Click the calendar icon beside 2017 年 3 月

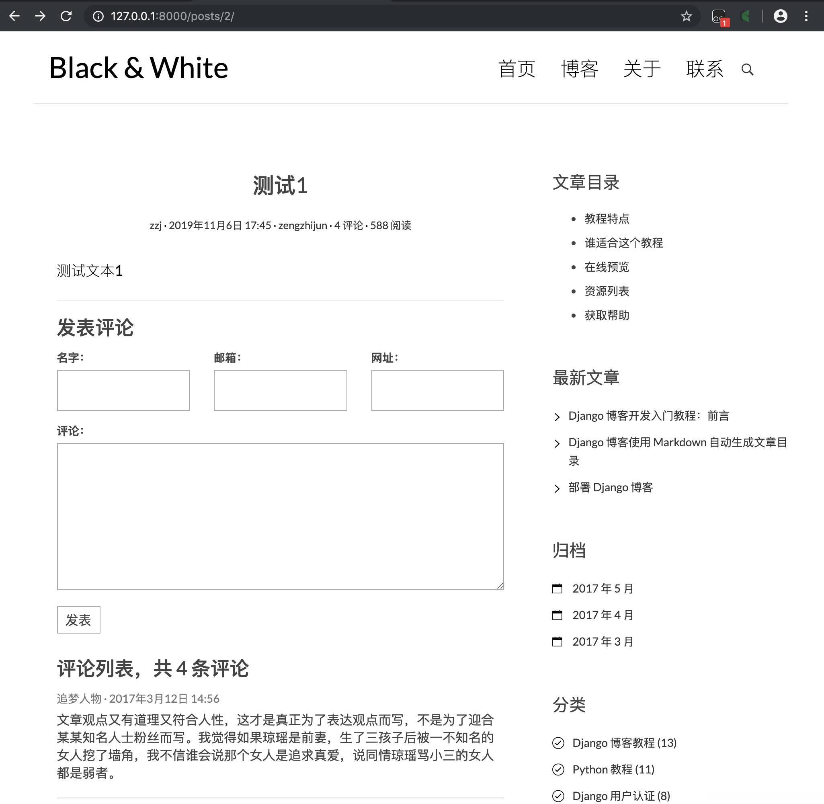558,642
